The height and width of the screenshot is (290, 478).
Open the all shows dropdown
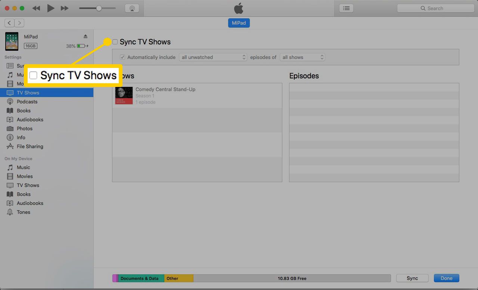click(x=302, y=57)
